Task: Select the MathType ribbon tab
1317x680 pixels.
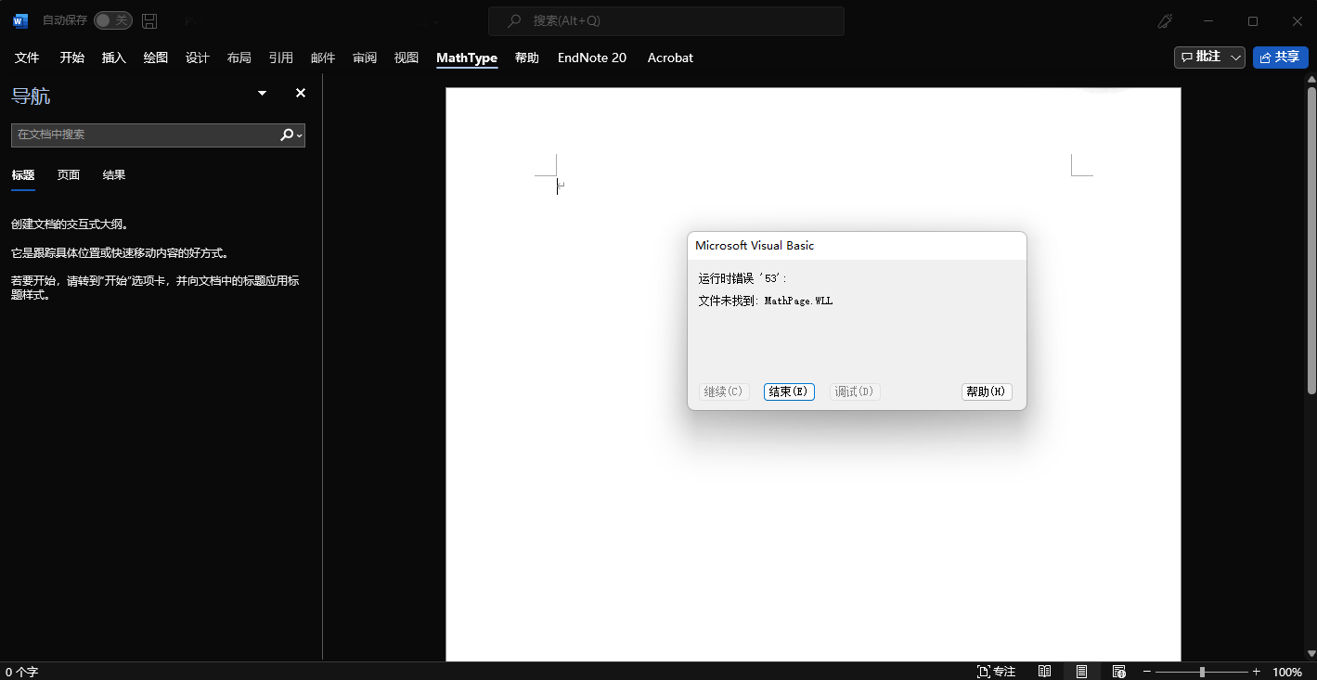Action: 467,58
